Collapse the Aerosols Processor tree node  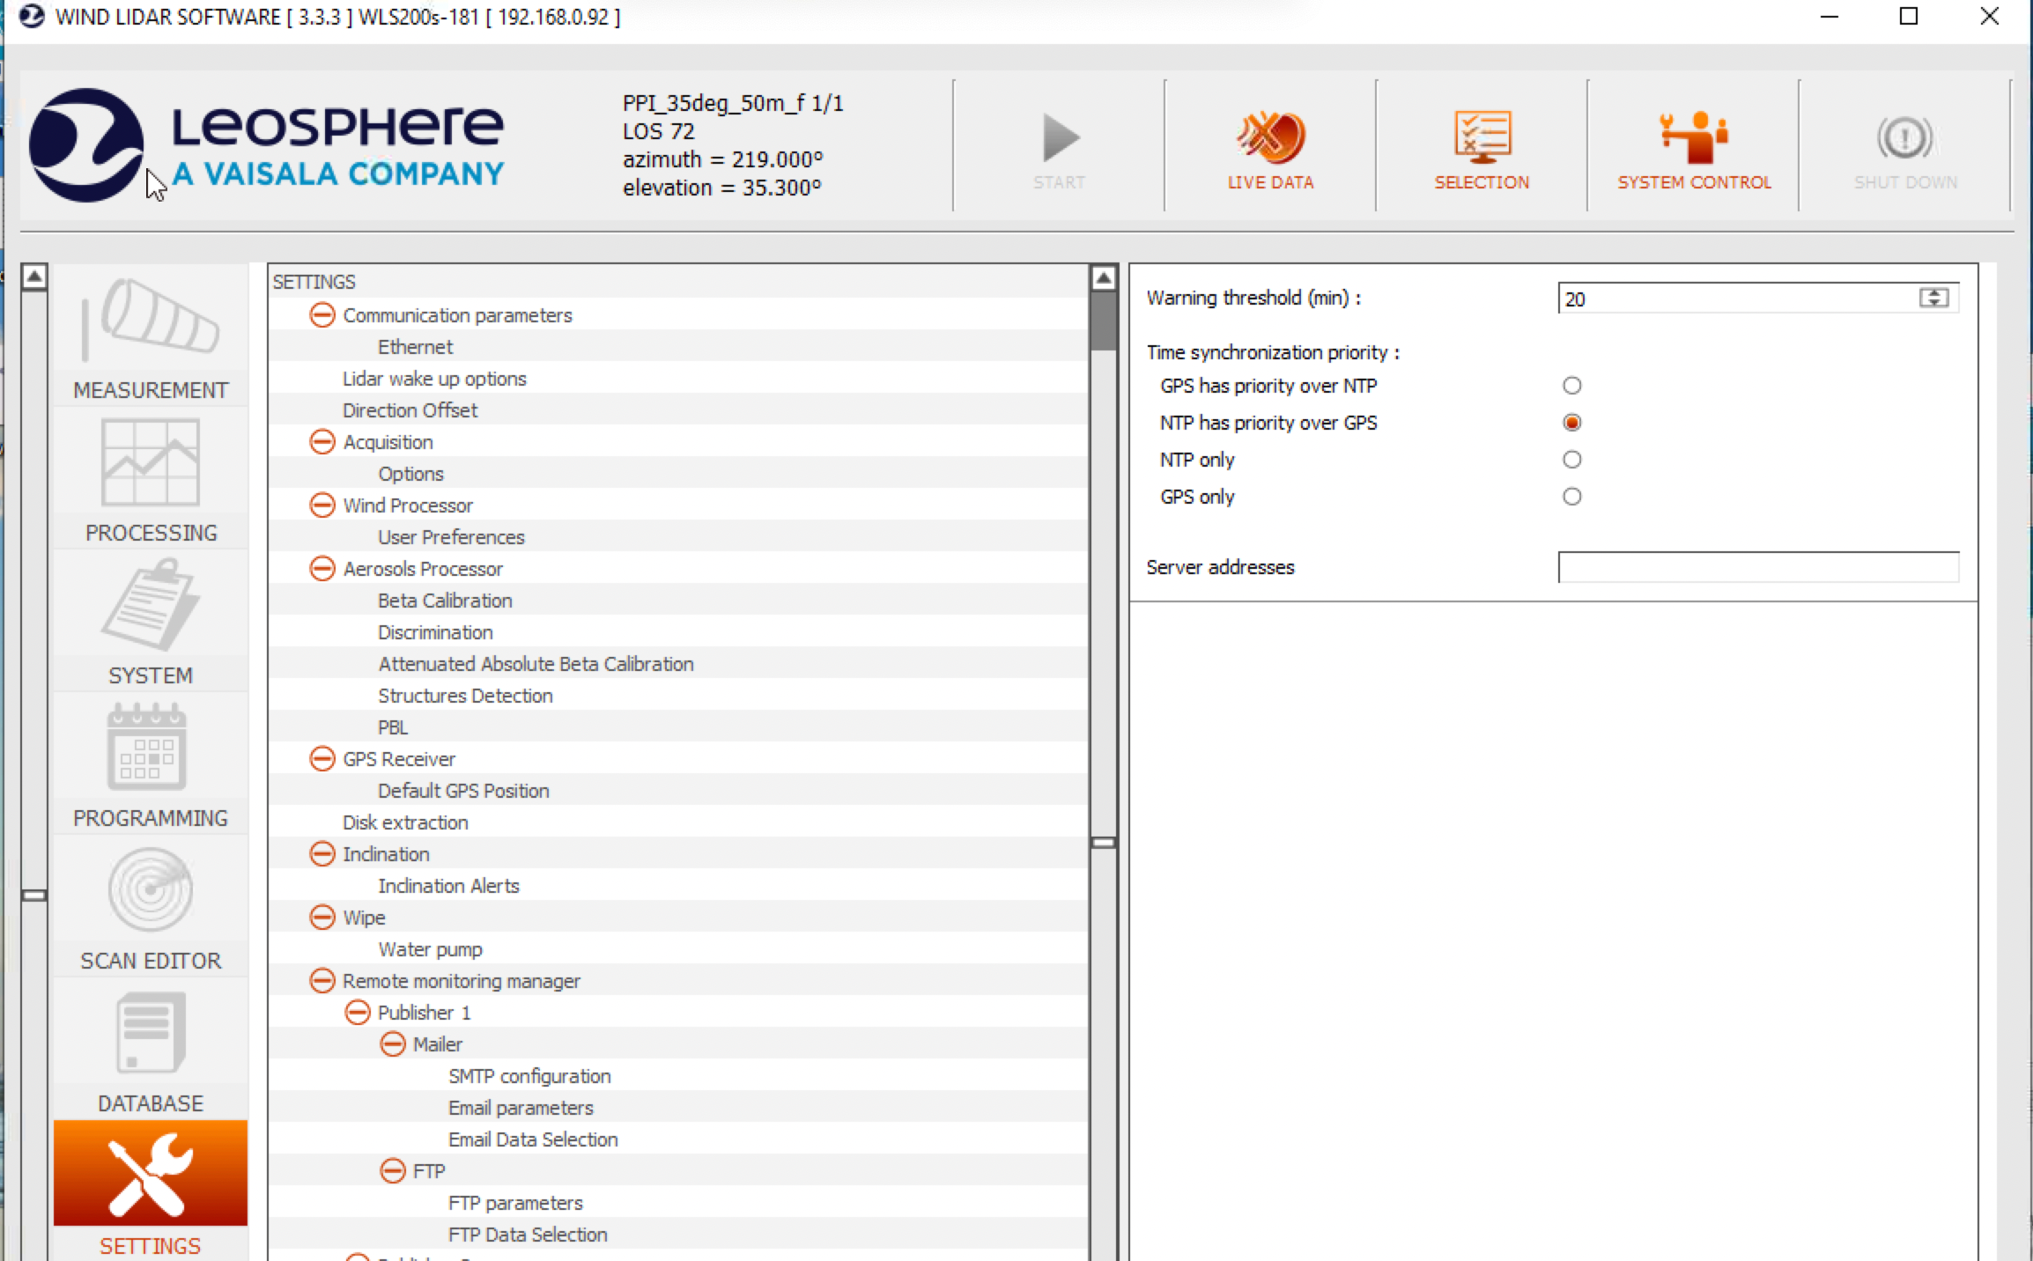322,569
